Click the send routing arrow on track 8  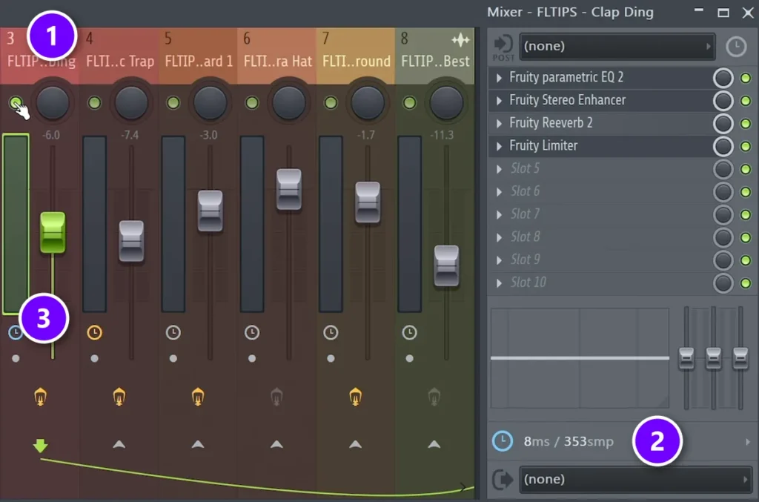coord(434,444)
